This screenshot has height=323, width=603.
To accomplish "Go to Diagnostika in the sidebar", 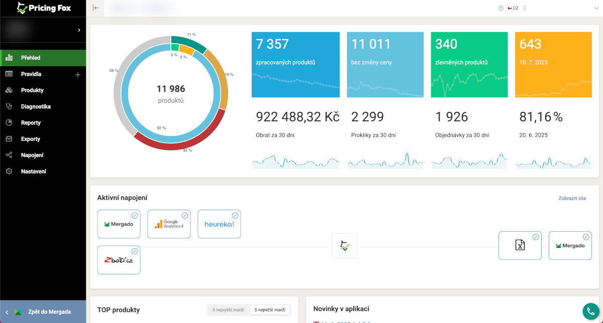I will 35,106.
